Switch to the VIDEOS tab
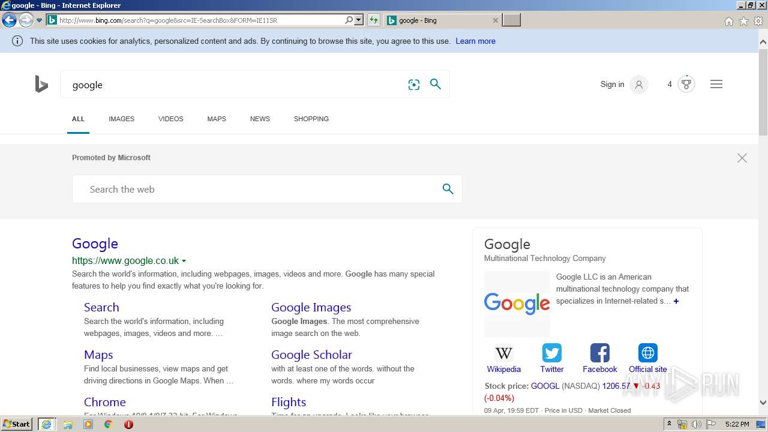This screenshot has height=432, width=768. pos(171,119)
